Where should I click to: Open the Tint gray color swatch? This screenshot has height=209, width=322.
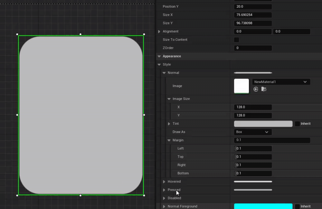point(263,124)
